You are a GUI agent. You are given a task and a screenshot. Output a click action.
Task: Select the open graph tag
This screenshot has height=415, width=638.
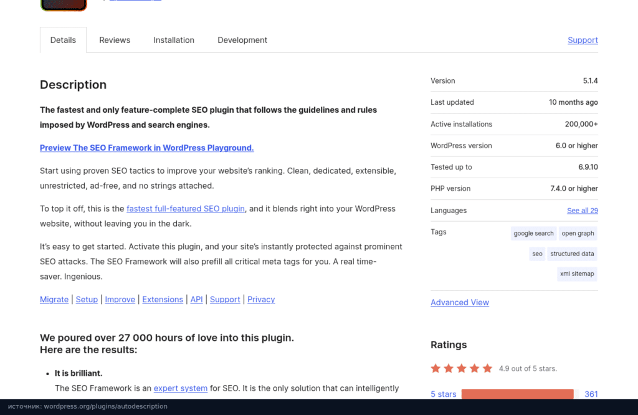pos(578,234)
